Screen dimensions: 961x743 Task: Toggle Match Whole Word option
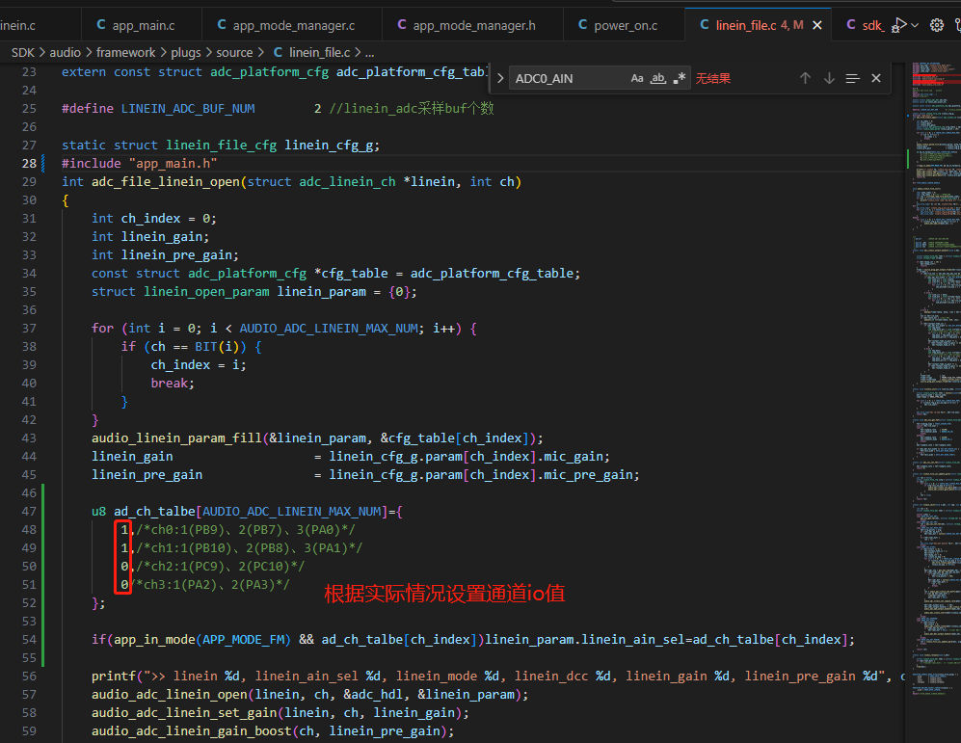point(658,78)
